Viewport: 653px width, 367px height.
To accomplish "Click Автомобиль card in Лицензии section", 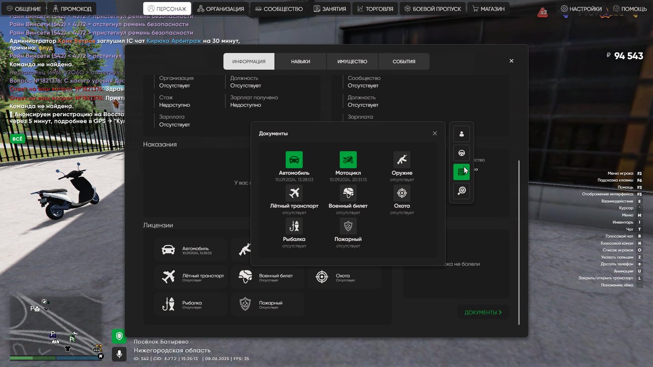I will pyautogui.click(x=191, y=250).
